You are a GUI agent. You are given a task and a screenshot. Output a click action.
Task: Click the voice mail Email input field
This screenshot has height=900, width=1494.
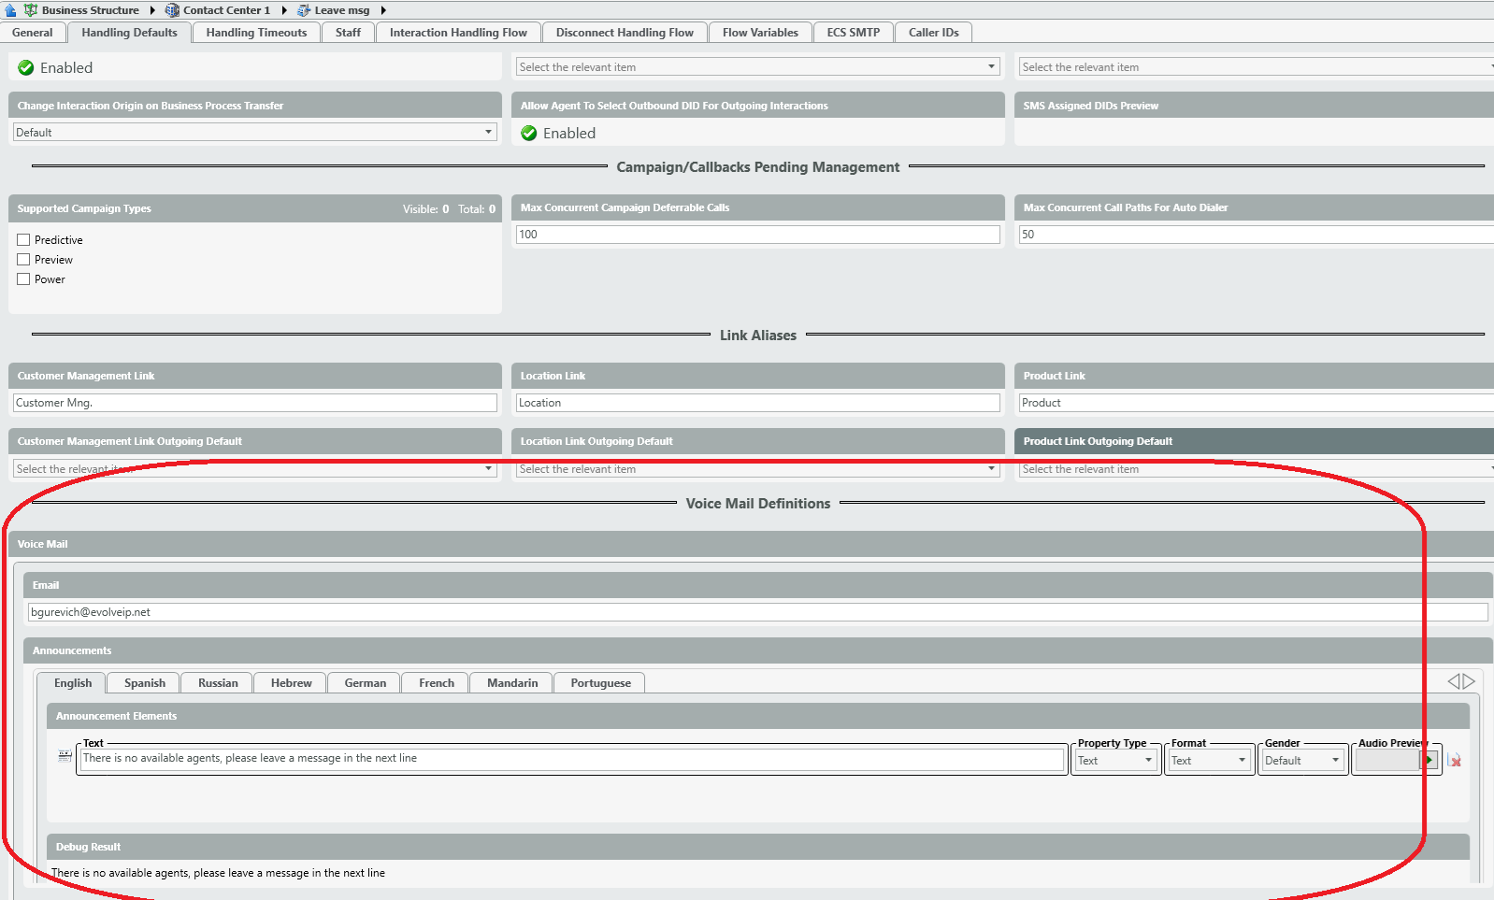757,612
